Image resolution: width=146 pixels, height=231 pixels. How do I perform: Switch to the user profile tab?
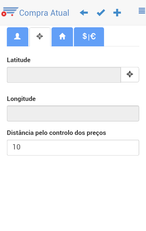[17, 37]
